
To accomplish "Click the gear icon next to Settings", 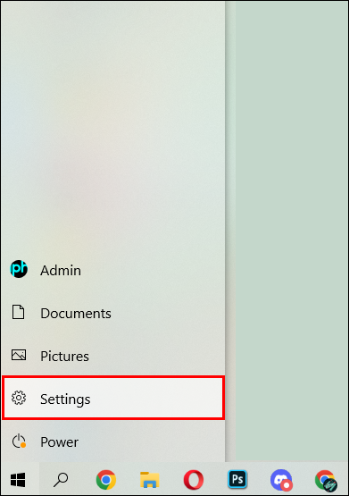I will coord(19,398).
